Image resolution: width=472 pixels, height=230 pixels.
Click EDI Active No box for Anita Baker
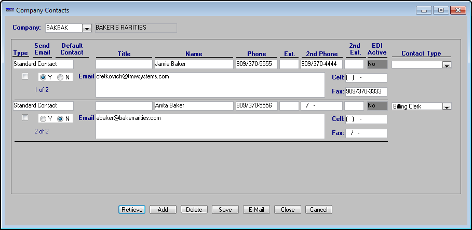tap(377, 106)
